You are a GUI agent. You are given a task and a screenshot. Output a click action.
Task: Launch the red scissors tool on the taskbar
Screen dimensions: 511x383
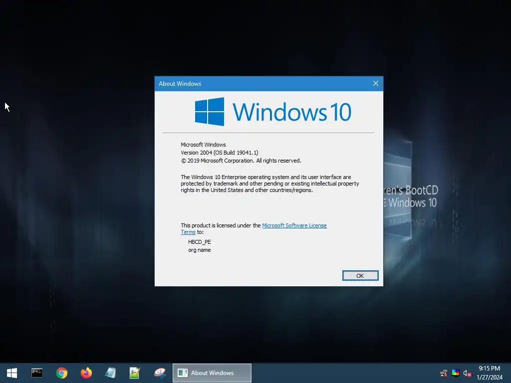click(160, 373)
